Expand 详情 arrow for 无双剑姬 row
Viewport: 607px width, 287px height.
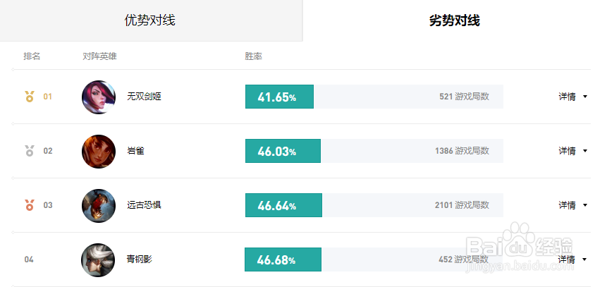pos(585,97)
